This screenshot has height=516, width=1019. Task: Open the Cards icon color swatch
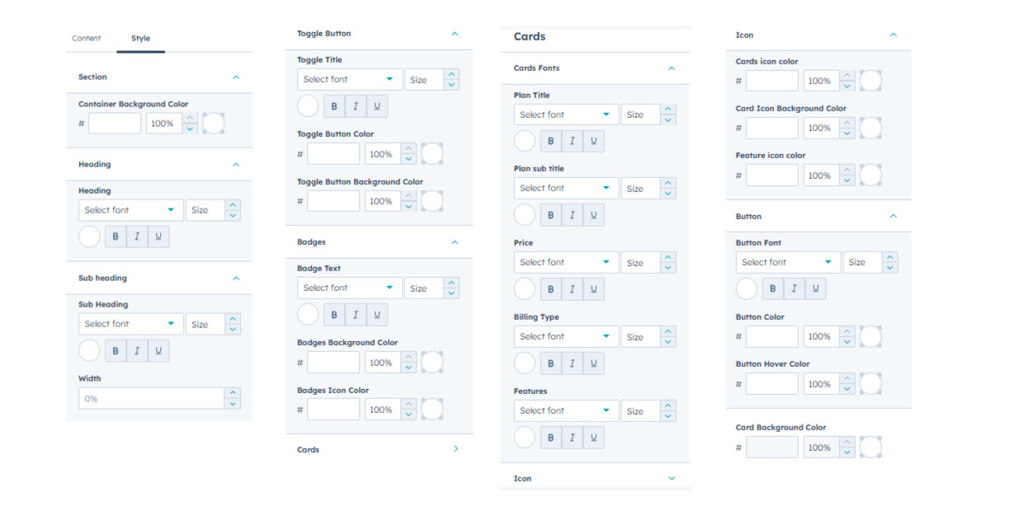pyautogui.click(x=870, y=81)
